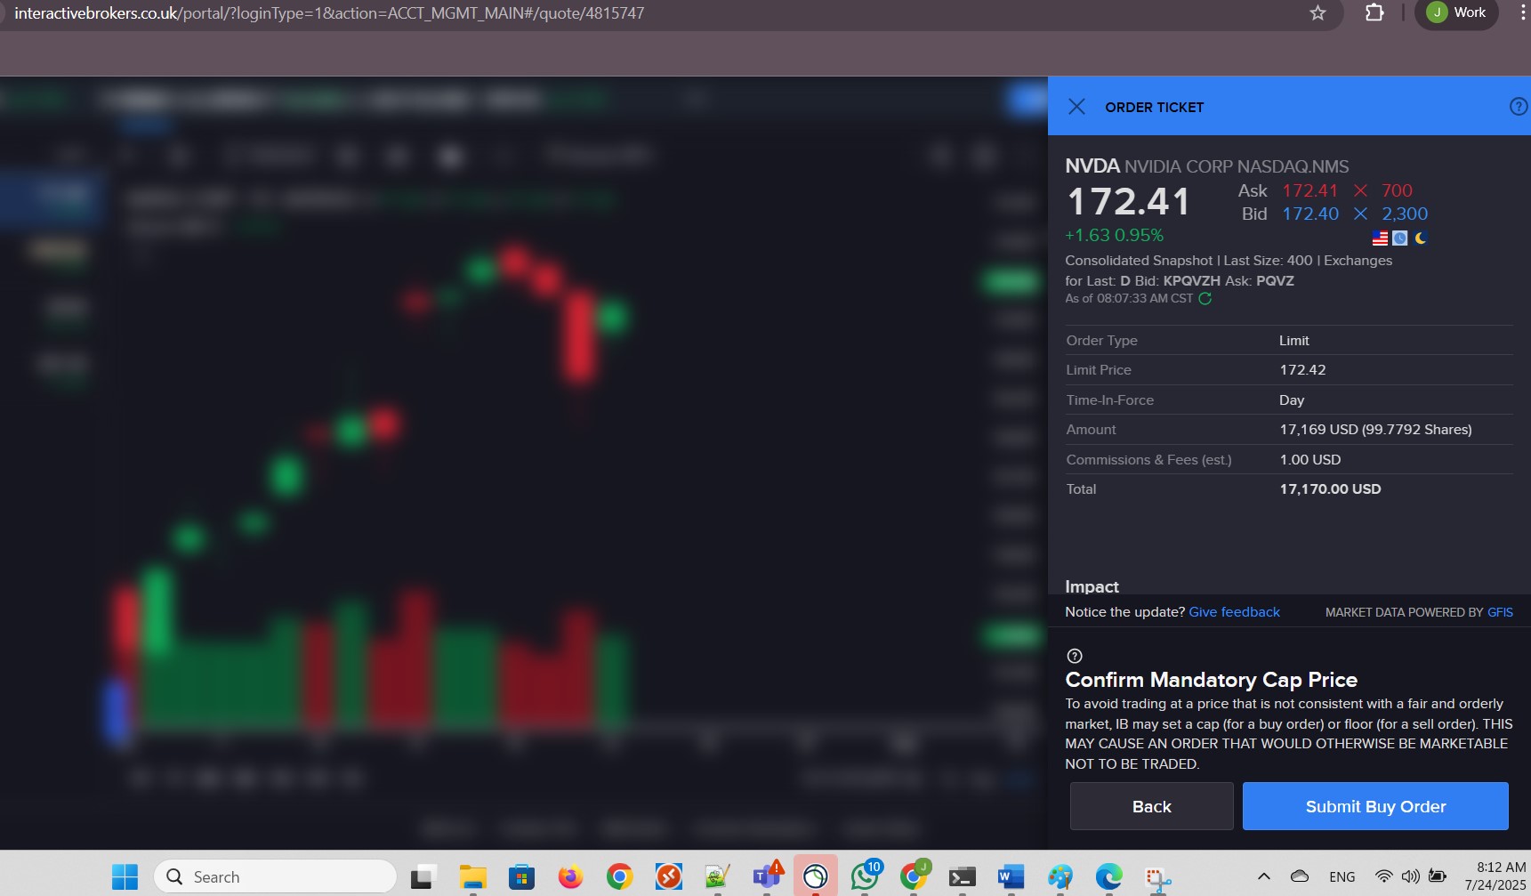The width and height of the screenshot is (1531, 896).
Task: Submit the buy order
Action: [1375, 806]
